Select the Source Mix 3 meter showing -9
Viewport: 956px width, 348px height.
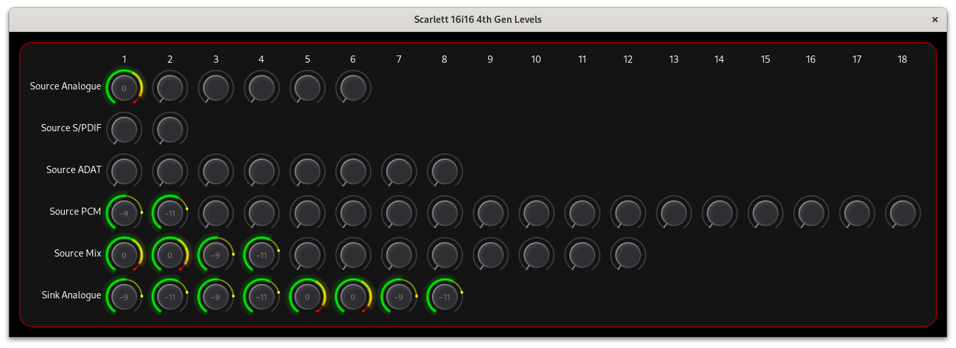click(216, 254)
